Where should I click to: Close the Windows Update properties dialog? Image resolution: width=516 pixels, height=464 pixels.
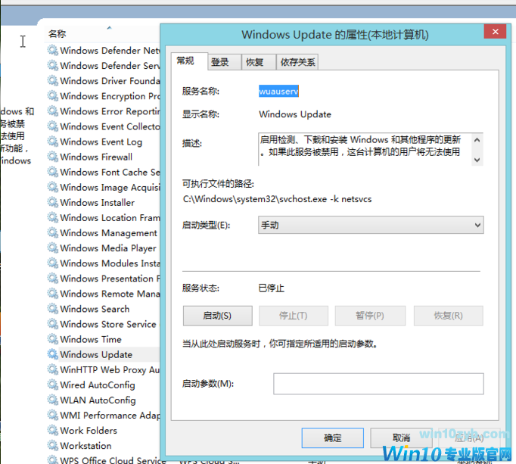pos(495,32)
